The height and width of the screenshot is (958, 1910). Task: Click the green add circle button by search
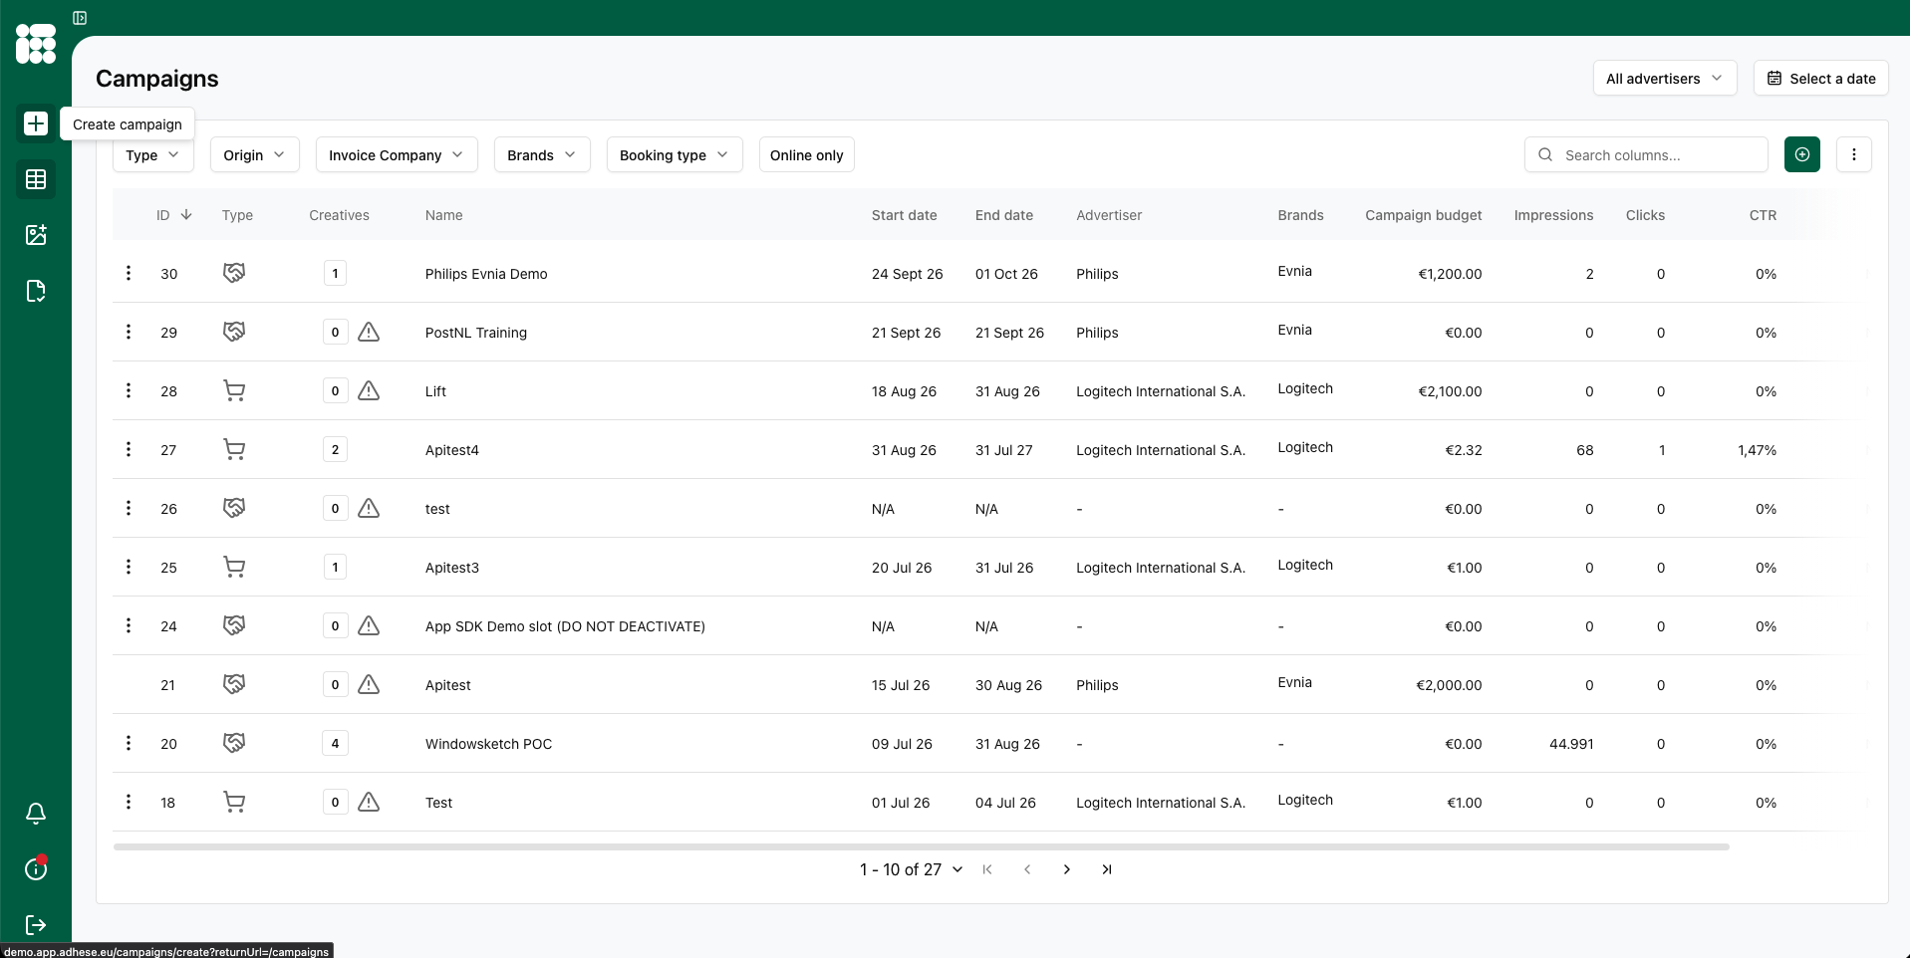coord(1802,154)
